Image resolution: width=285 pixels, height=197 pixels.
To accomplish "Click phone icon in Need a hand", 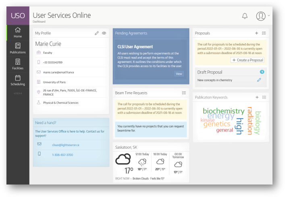I will [39, 154].
